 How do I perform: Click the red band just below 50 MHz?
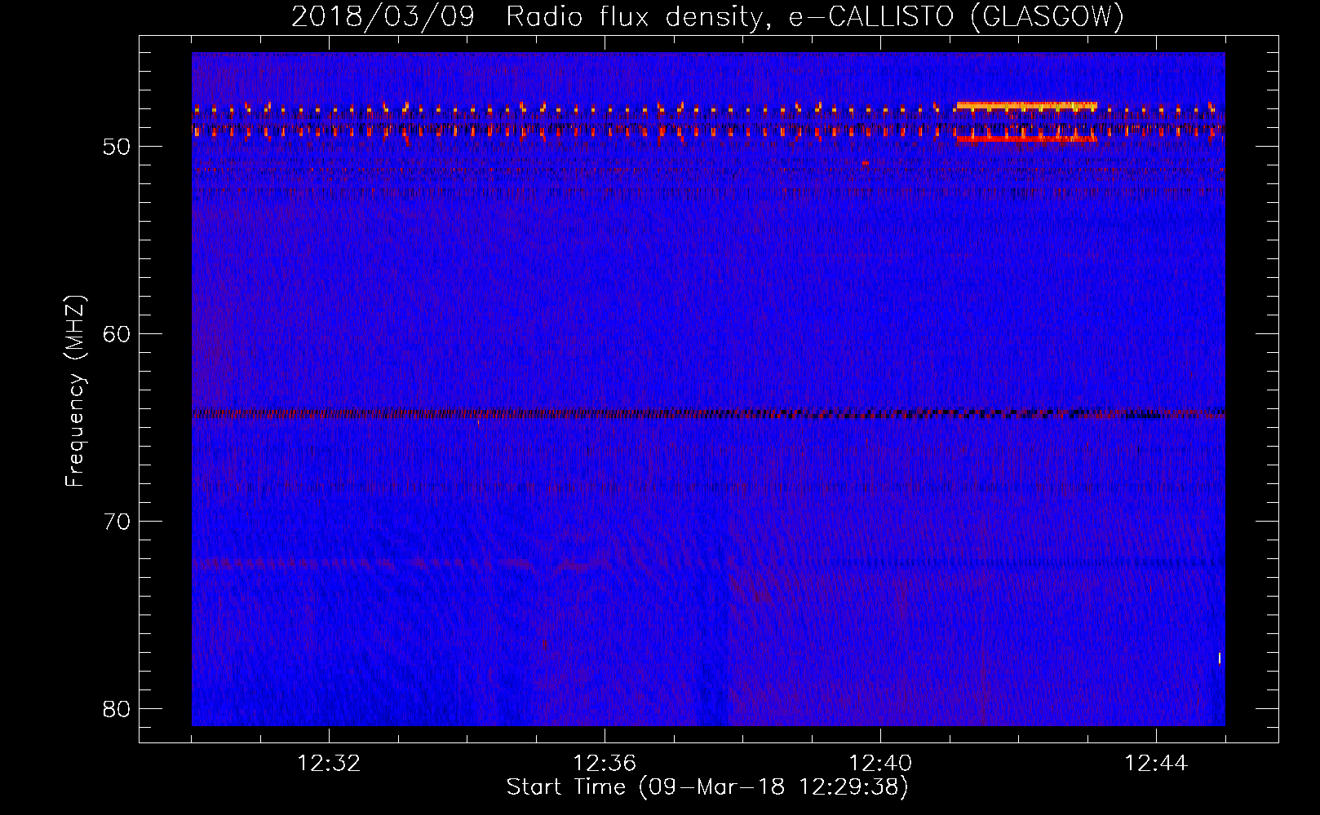click(1027, 139)
